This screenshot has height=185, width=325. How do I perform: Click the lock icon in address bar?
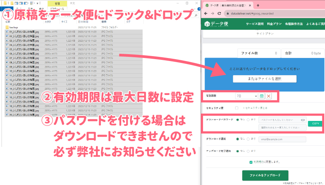coord(227,13)
